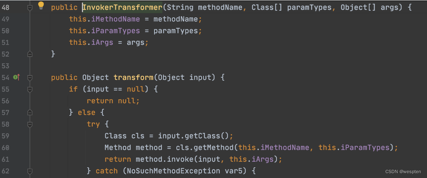
Task: Click line number 60 in the gutter
Action: point(5,148)
